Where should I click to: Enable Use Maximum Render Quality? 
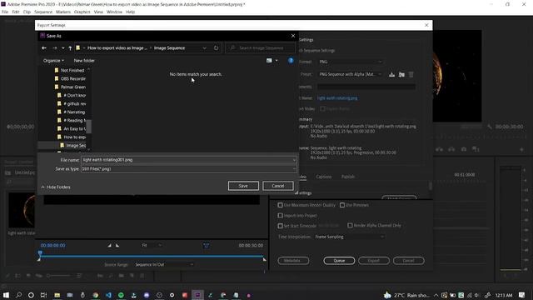click(280, 205)
